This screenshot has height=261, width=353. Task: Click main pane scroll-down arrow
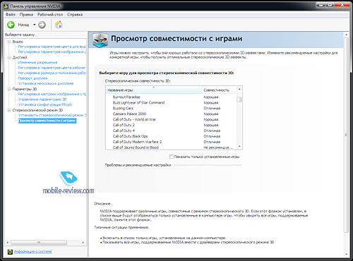(346, 254)
